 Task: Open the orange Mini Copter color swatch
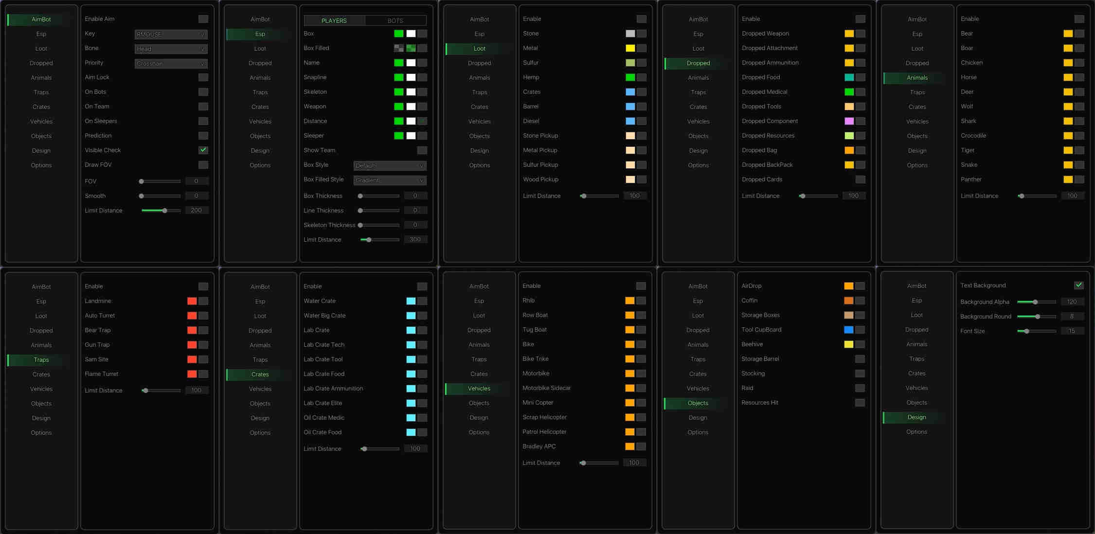(630, 403)
